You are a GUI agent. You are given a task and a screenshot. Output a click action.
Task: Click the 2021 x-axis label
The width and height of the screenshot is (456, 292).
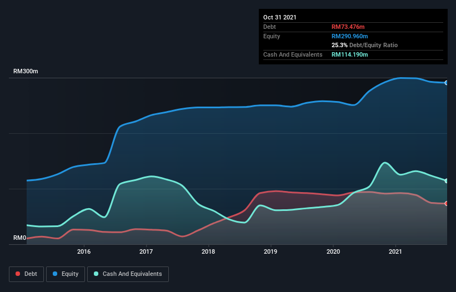pyautogui.click(x=395, y=251)
